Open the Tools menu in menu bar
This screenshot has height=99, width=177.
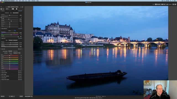point(29,1)
